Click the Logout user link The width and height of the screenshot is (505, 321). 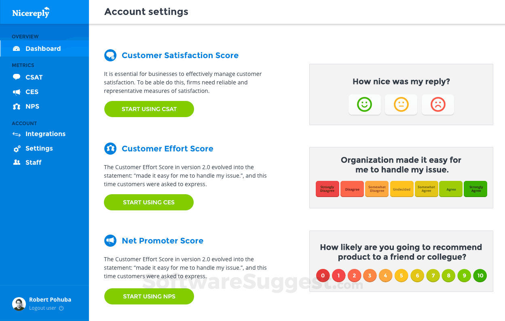42,308
